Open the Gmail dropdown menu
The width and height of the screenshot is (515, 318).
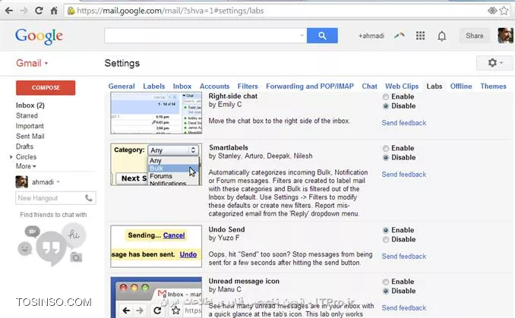(x=32, y=63)
